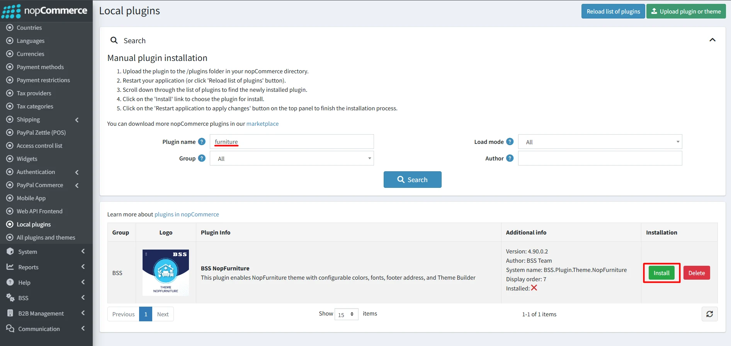
Task: Expand the Shipping submenu arrow
Action: tap(77, 120)
